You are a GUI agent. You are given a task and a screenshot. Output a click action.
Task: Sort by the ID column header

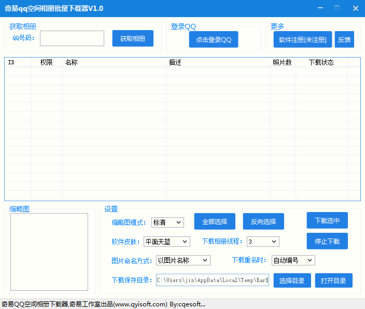pyautogui.click(x=18, y=62)
